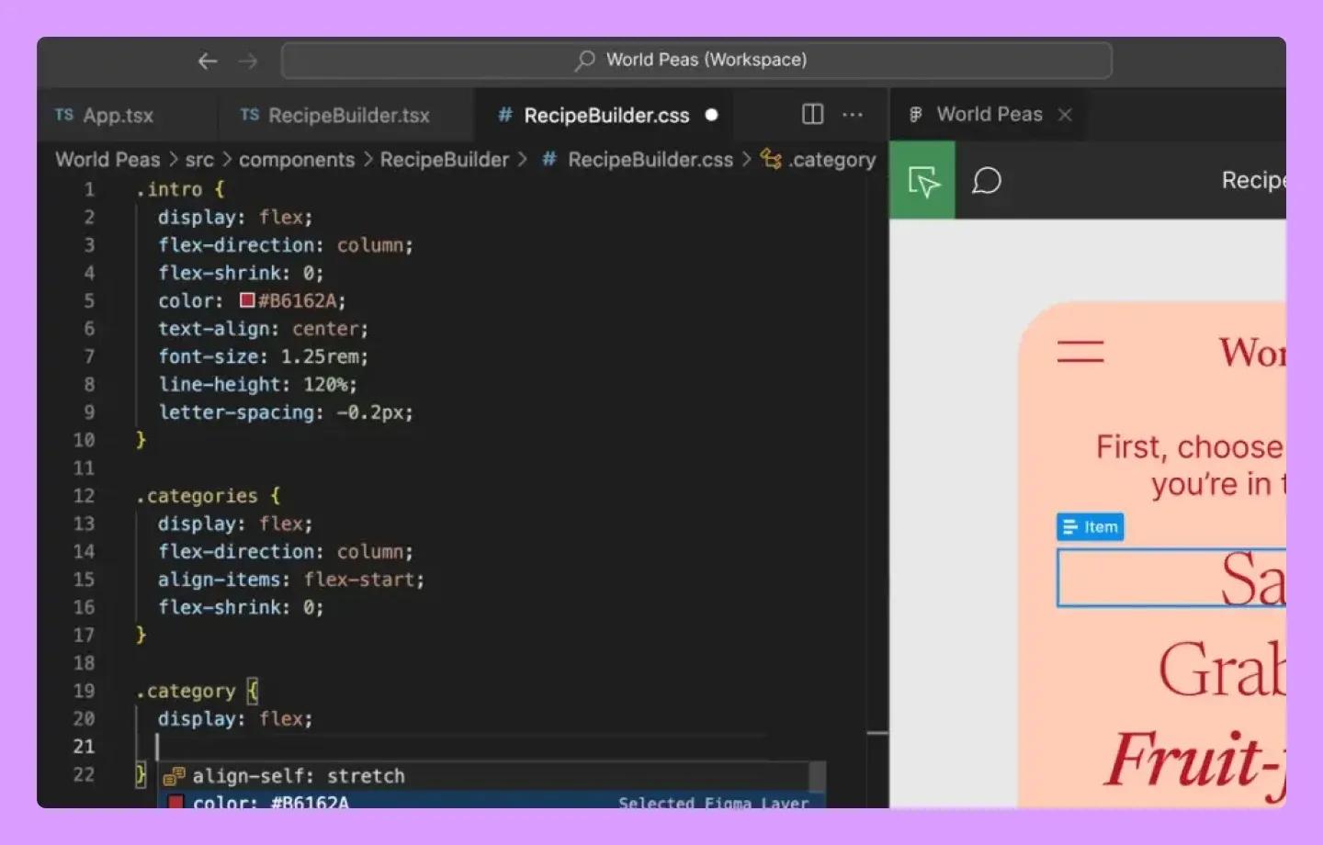Screen dimensions: 1323x845
Task: Click the Item badge in design preview
Action: pyautogui.click(x=1090, y=526)
